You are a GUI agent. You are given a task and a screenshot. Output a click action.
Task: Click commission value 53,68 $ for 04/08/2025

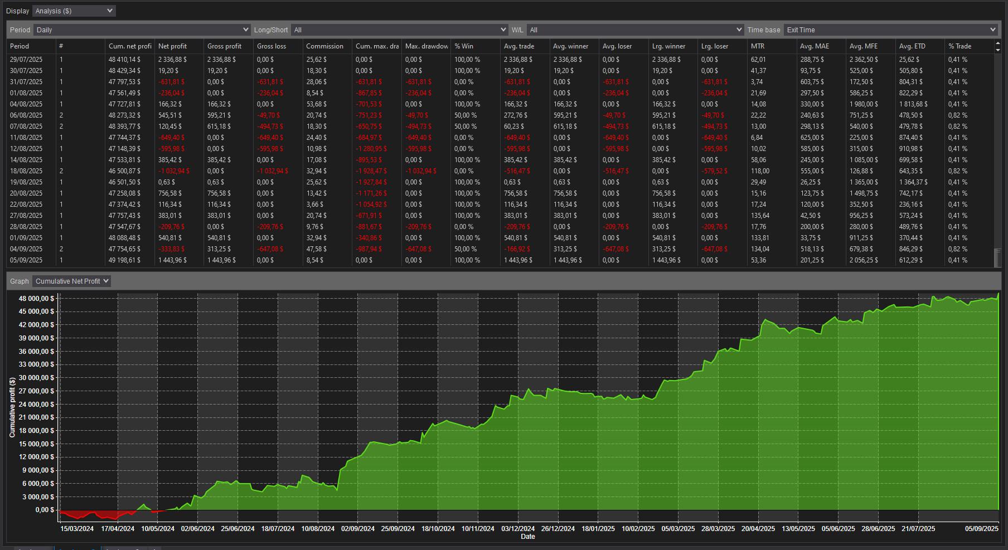pos(316,104)
